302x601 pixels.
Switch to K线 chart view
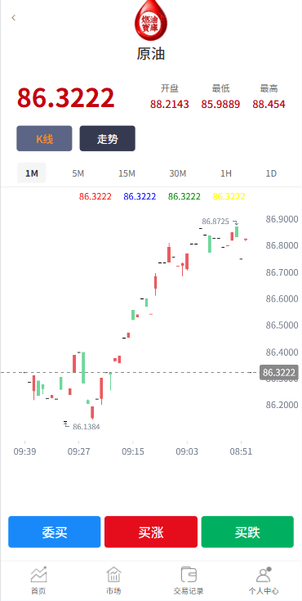[x=44, y=138]
